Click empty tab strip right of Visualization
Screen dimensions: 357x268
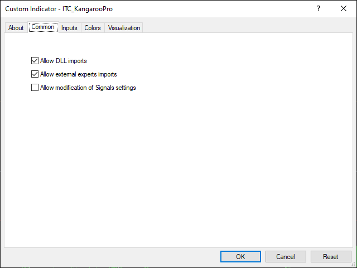[x=245, y=28]
